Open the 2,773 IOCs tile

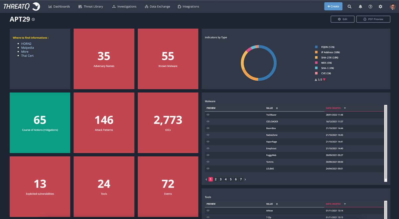[168, 123]
